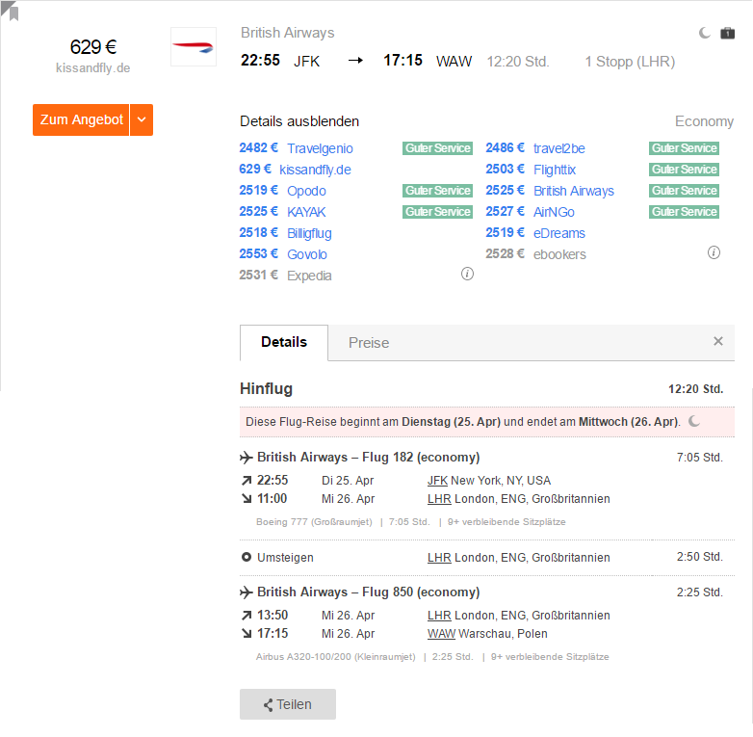Viewport: 753px width, 737px height.
Task: Click the 629 € headline price
Action: click(93, 47)
